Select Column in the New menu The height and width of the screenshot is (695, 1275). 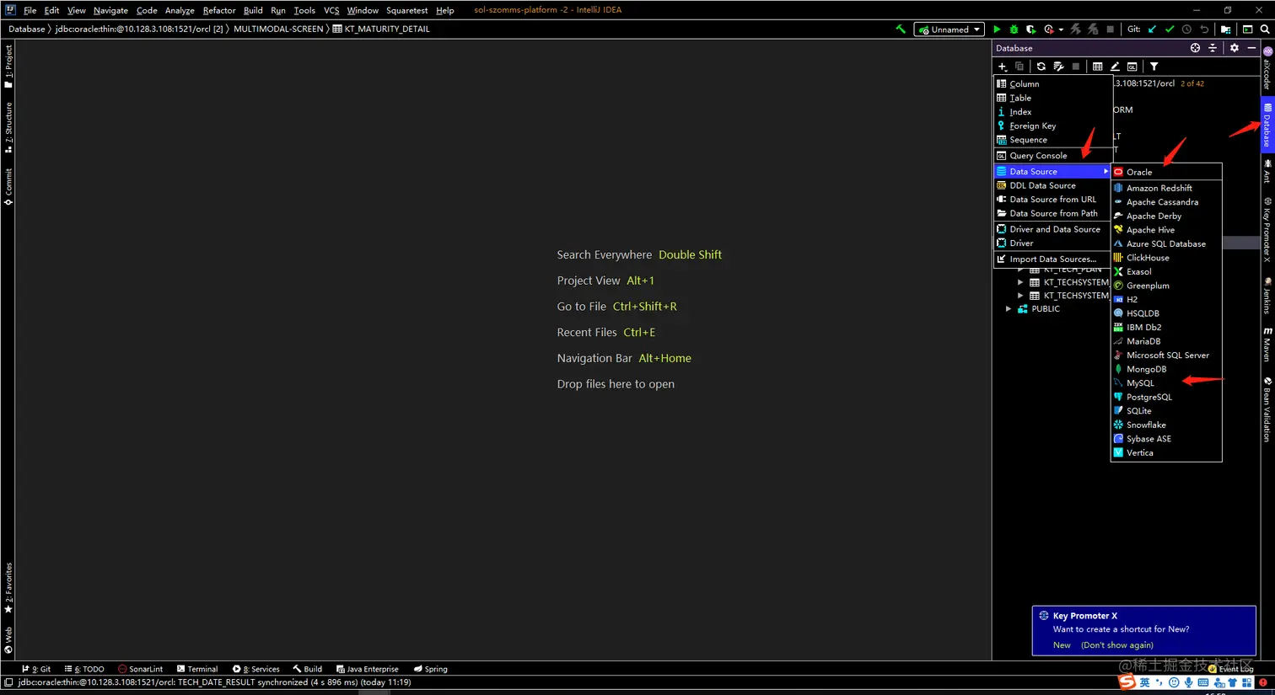tap(1053, 84)
